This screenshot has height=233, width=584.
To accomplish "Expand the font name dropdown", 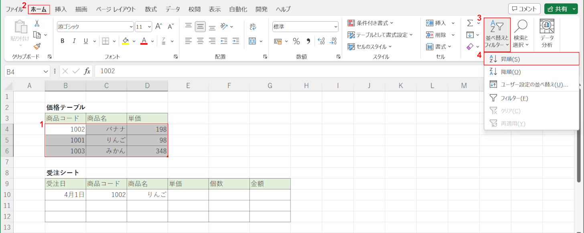I will (x=131, y=27).
